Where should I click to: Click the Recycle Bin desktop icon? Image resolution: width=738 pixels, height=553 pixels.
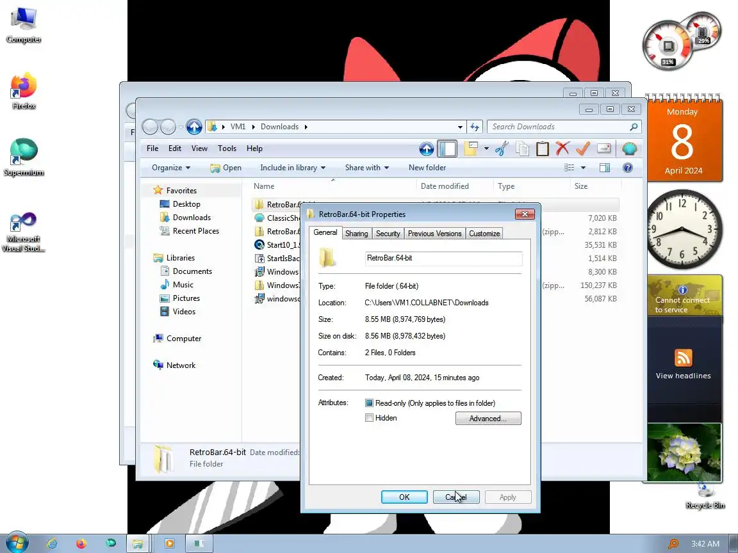(705, 496)
